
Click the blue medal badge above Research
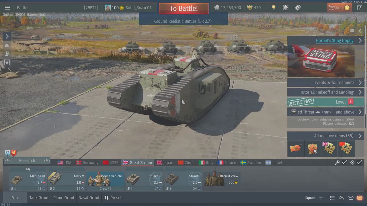(7, 153)
